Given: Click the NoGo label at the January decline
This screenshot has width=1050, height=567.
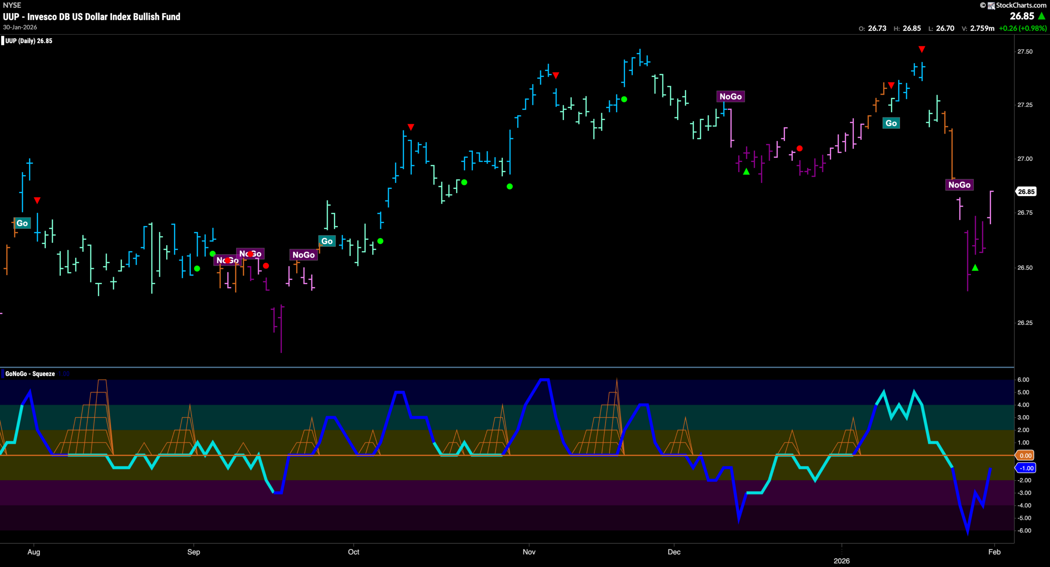Looking at the screenshot, I should click(x=959, y=185).
